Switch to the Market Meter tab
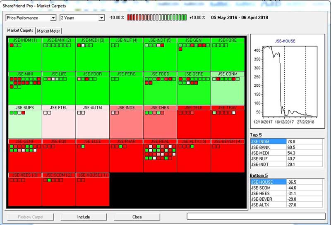 (48, 31)
